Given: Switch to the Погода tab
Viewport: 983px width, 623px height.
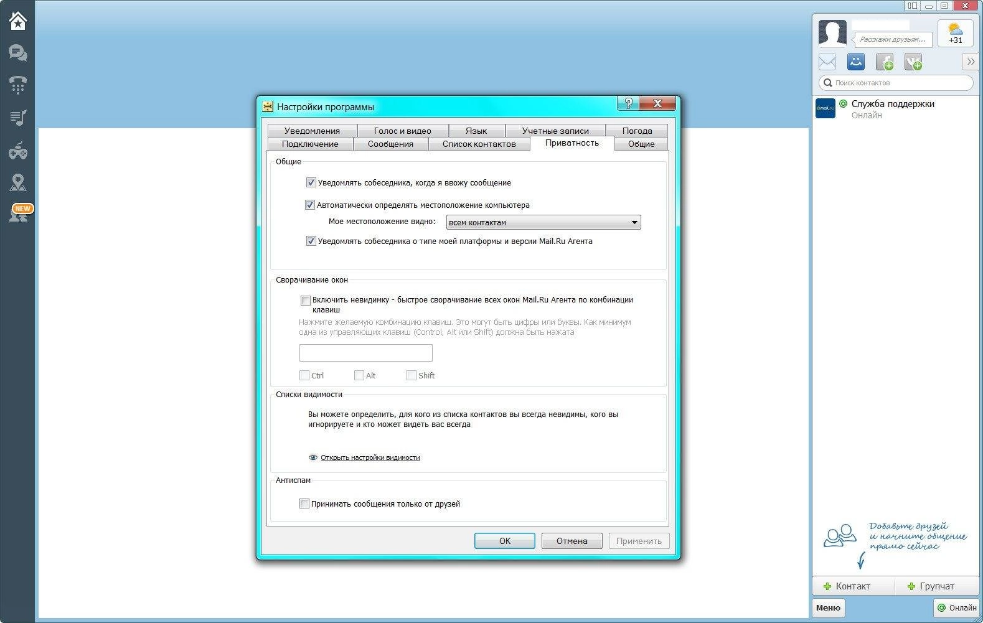Looking at the screenshot, I should tap(637, 131).
